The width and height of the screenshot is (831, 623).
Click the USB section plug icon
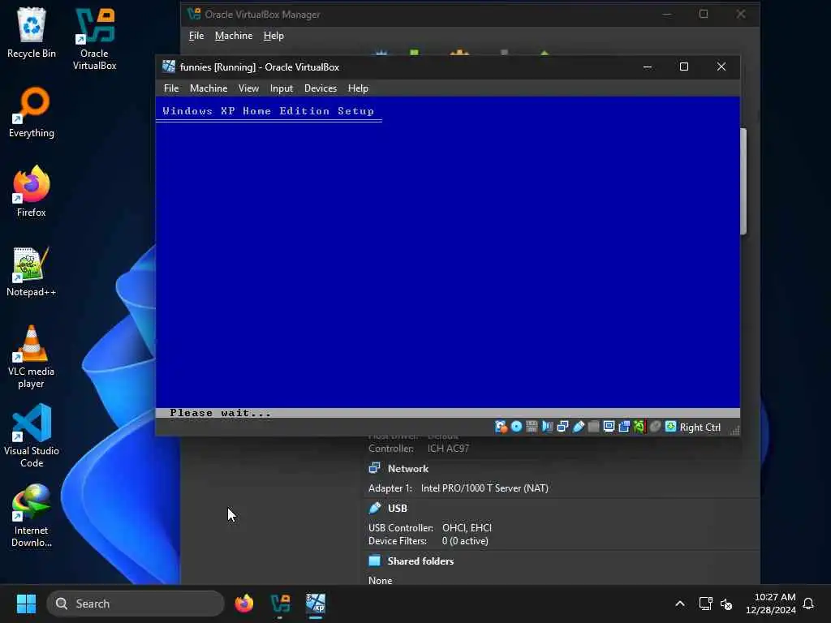click(x=375, y=508)
